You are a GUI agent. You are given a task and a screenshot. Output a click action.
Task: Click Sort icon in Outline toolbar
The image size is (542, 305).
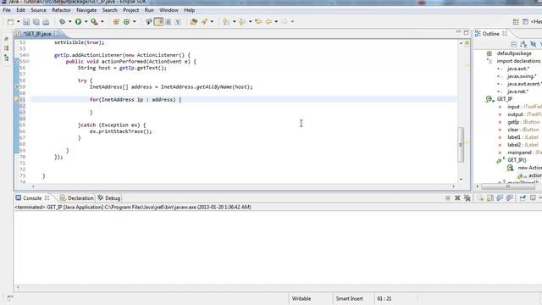point(523,44)
